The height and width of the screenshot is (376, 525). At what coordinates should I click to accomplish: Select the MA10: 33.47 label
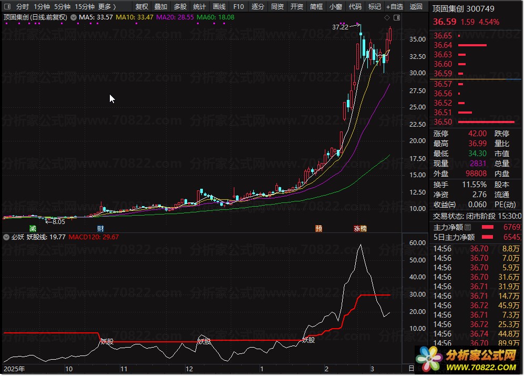click(x=134, y=17)
